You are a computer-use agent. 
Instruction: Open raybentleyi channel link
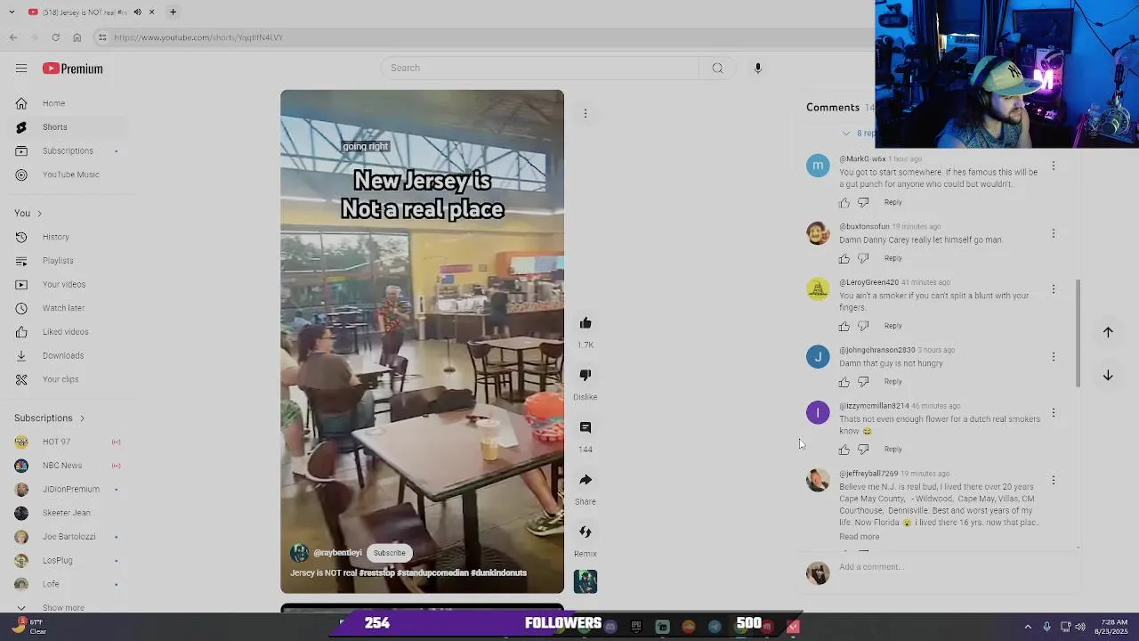[x=337, y=553]
